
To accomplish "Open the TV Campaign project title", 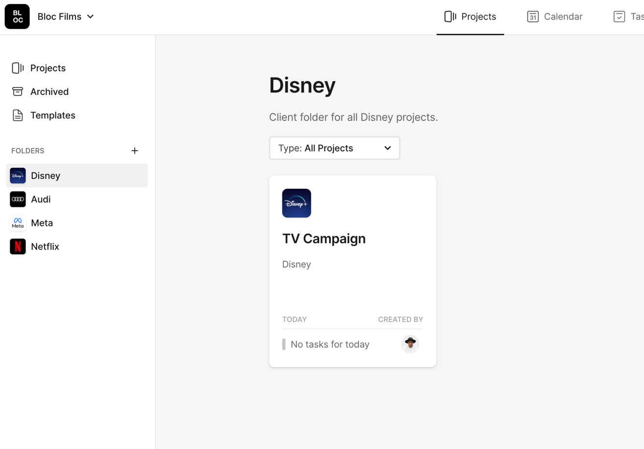I will click(324, 239).
